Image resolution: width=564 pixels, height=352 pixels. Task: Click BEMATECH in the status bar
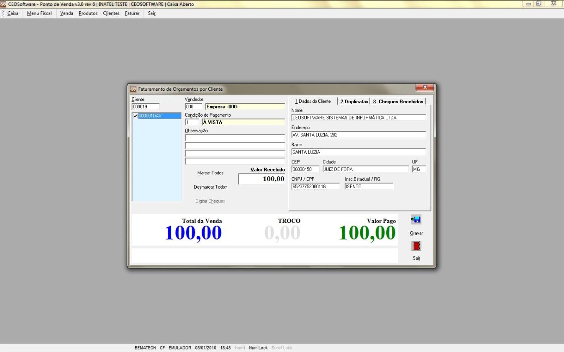(x=145, y=348)
